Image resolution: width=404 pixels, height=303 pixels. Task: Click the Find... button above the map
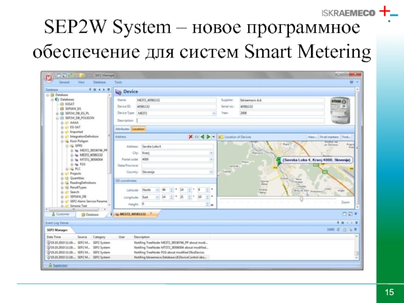click(x=346, y=137)
